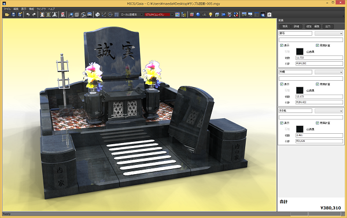
Task: Uncheck 表示 checkbox in first stone section
Action: (282, 45)
